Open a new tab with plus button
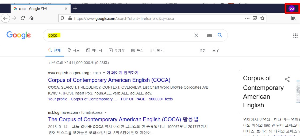 [75, 8]
